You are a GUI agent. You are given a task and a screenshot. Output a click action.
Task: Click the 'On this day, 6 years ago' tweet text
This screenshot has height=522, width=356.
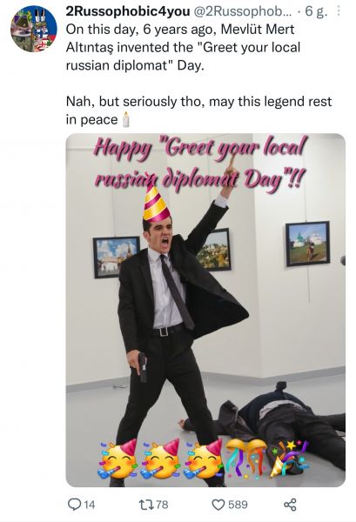click(x=183, y=47)
